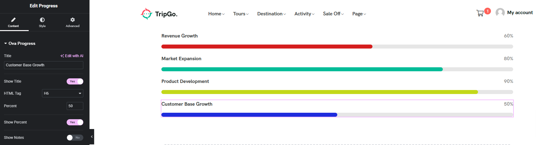This screenshot has width=536, height=145.
Task: Click the Edit with AI sparkle button
Action: (72, 56)
